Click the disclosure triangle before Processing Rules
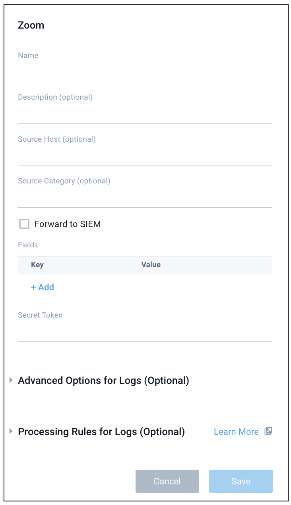 [x=11, y=432]
